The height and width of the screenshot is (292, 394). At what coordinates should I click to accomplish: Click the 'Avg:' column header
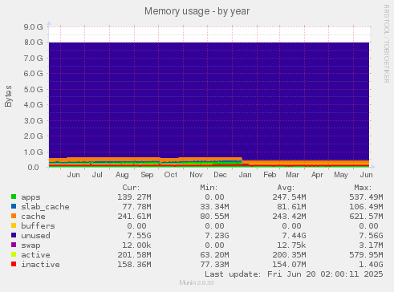click(286, 188)
